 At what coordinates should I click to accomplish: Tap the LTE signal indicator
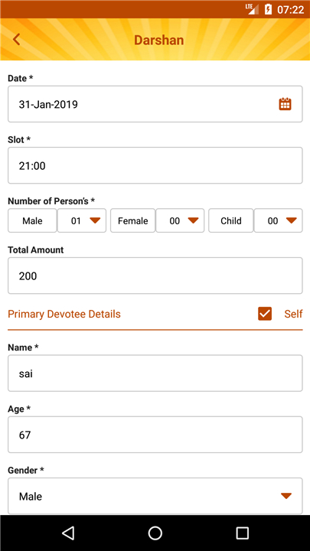click(x=252, y=9)
